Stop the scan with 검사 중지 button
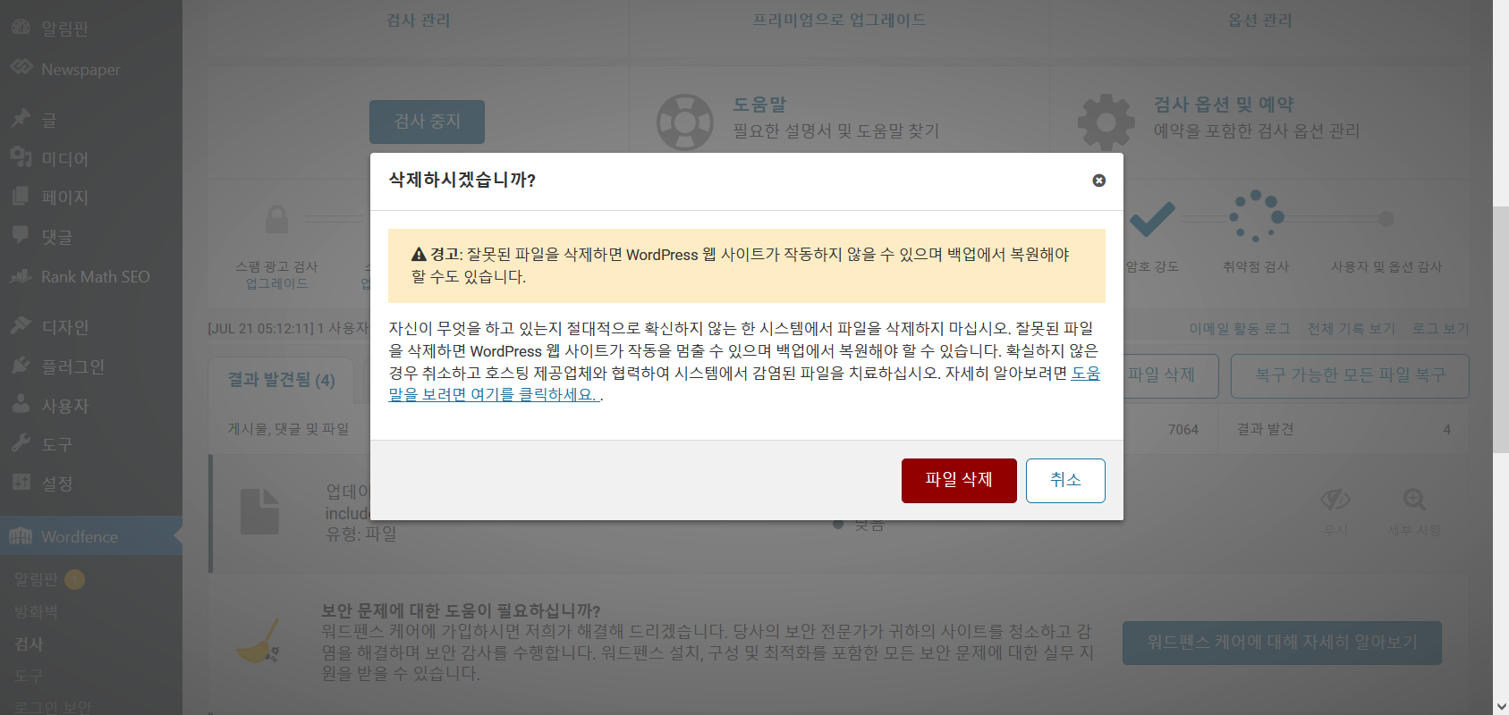The image size is (1509, 715). point(427,122)
